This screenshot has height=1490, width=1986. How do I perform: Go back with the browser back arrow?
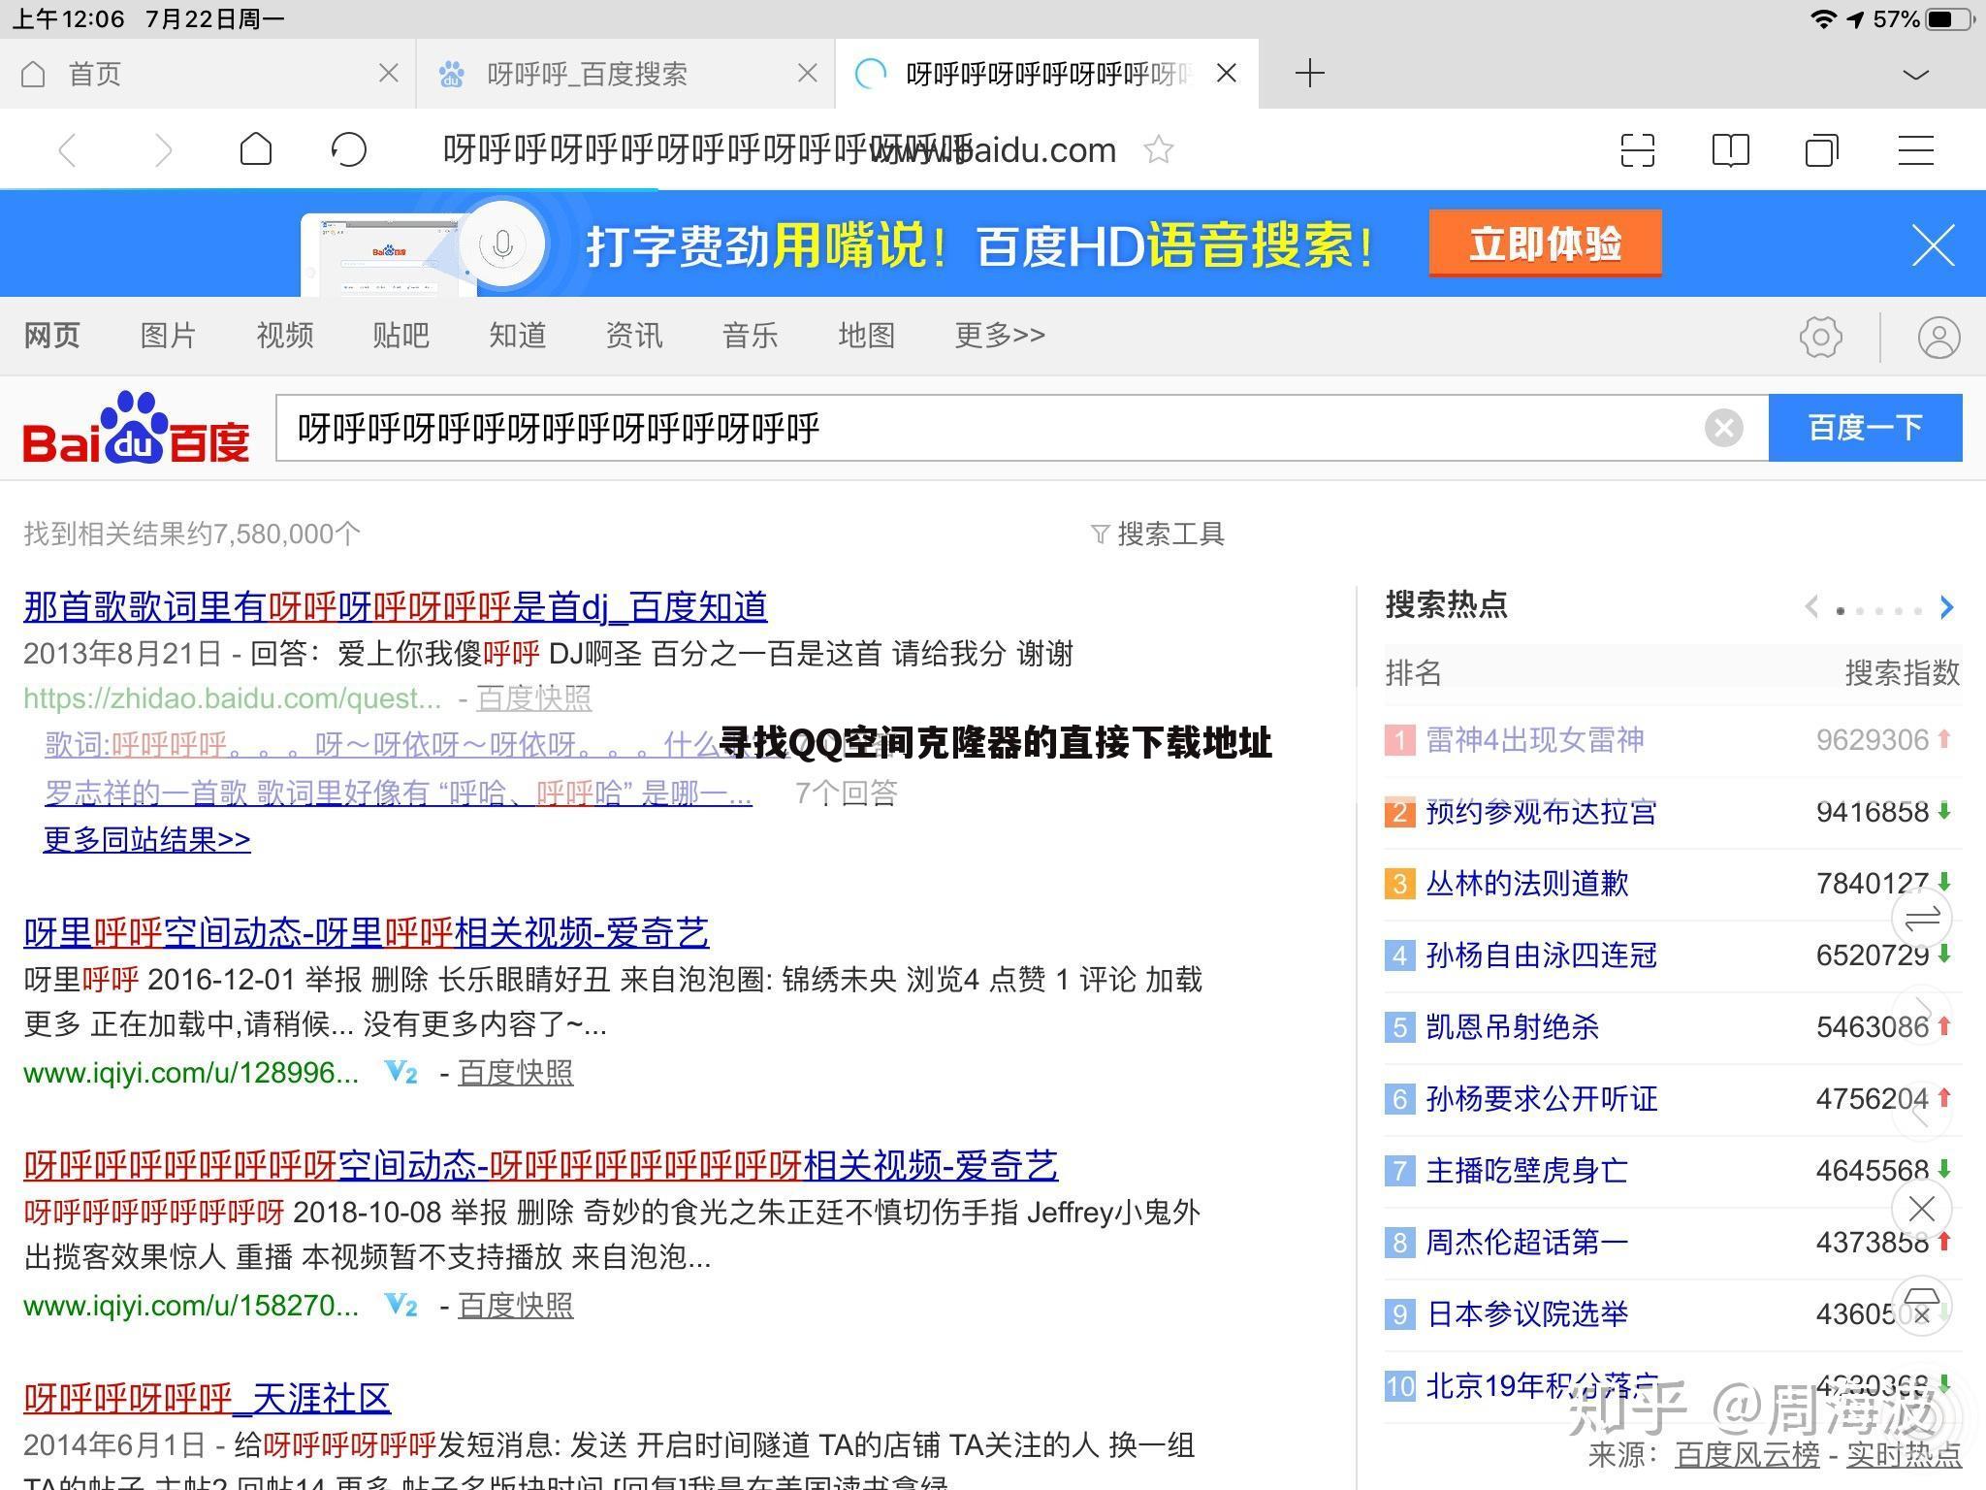(x=67, y=150)
